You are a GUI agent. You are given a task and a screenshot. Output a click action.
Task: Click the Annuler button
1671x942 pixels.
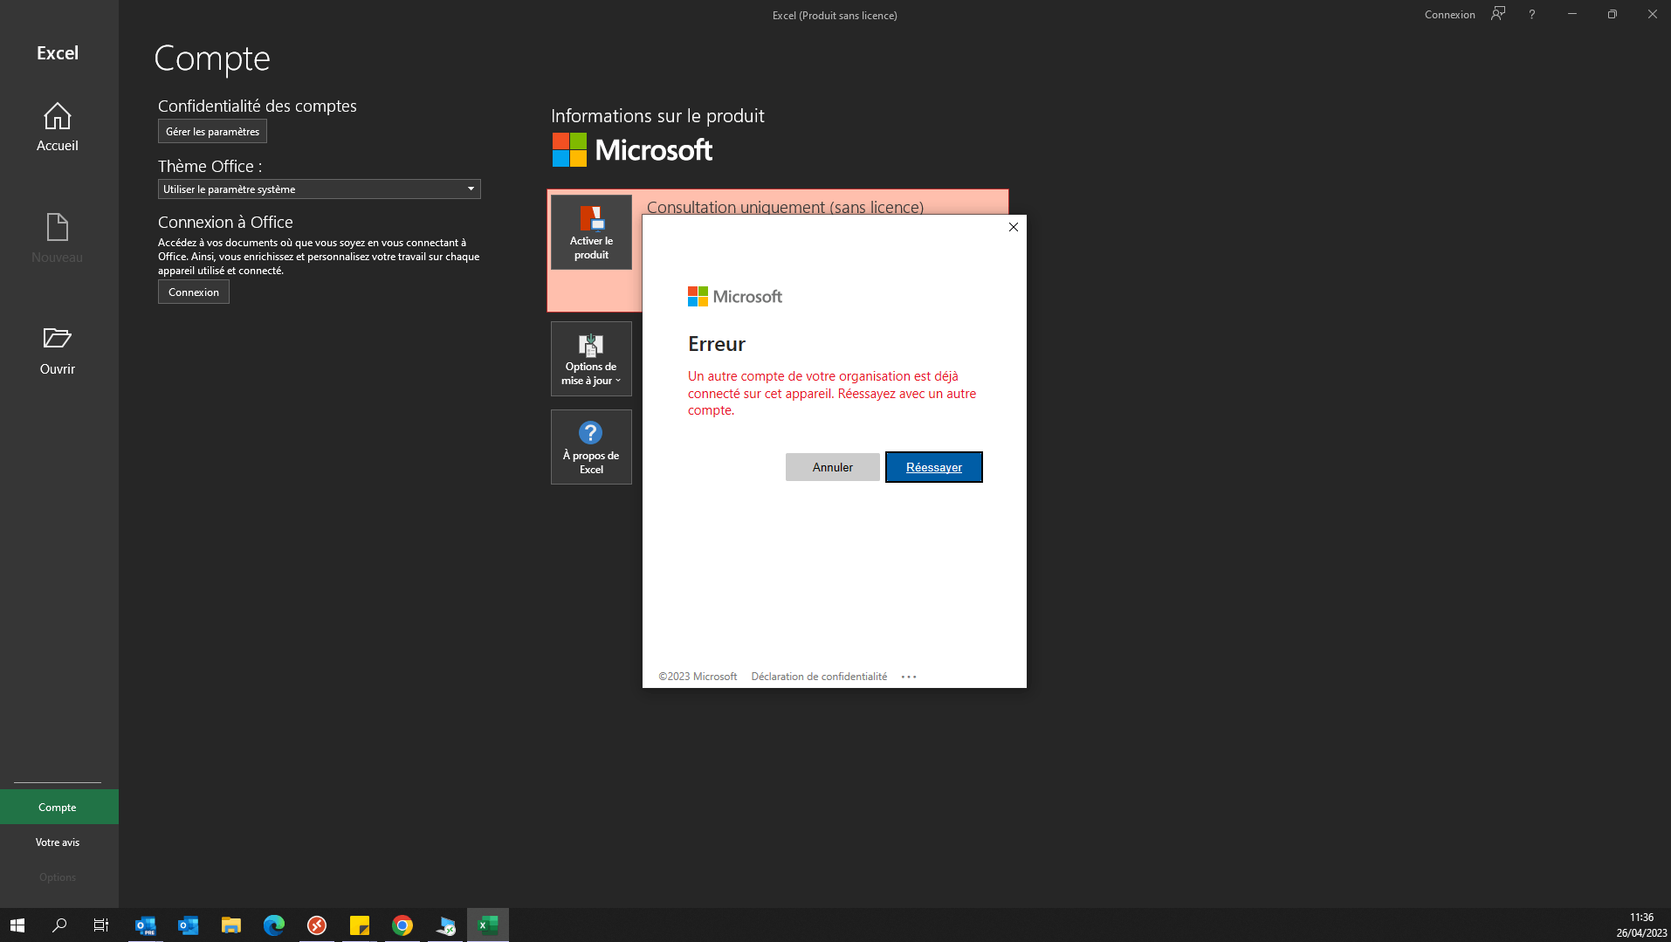(833, 467)
